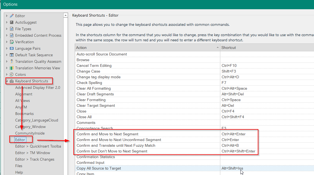Click the Ctrl+Alt+Enter shortcut cell
Screen dimensions: 314x175
tap(267, 134)
